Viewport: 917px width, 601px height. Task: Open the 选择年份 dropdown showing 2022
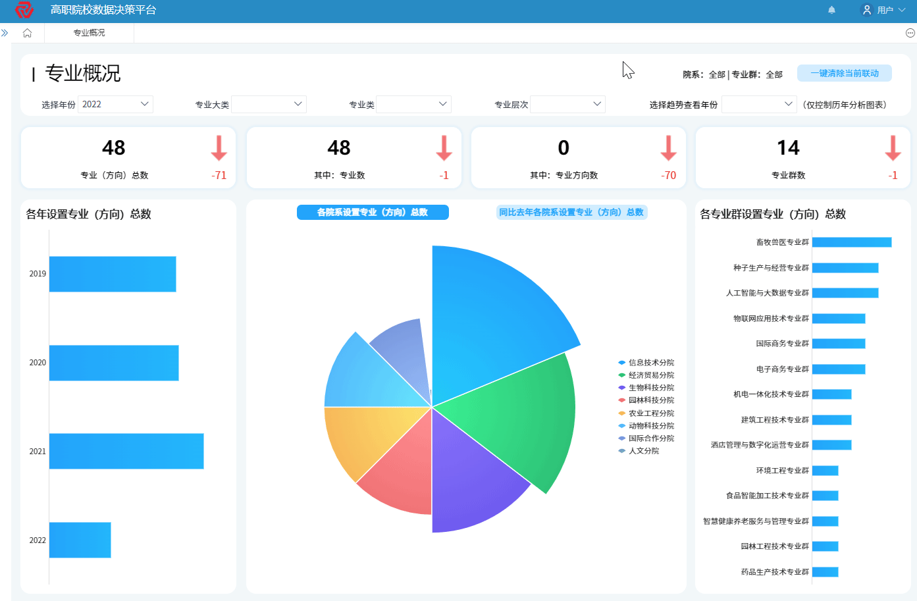click(115, 105)
